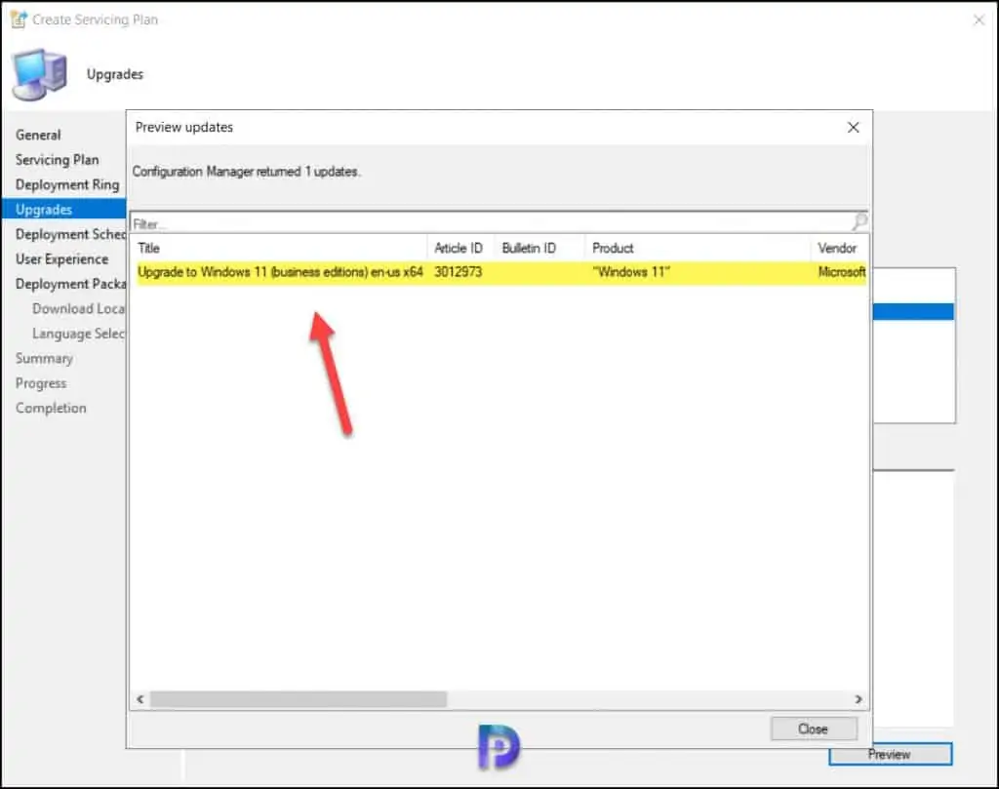Image resolution: width=999 pixels, height=789 pixels.
Task: Close the Create Servicing Plan window
Action: (979, 20)
